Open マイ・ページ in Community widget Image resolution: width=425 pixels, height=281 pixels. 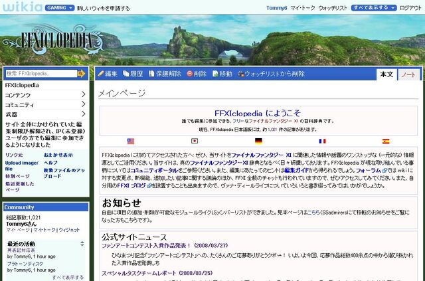18,230
